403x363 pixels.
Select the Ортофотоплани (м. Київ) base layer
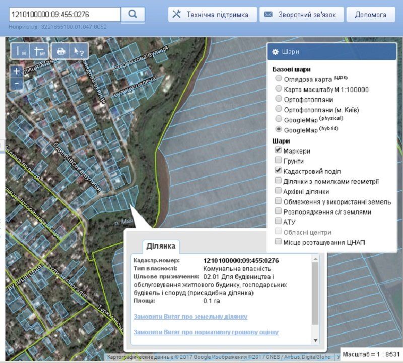(x=278, y=109)
